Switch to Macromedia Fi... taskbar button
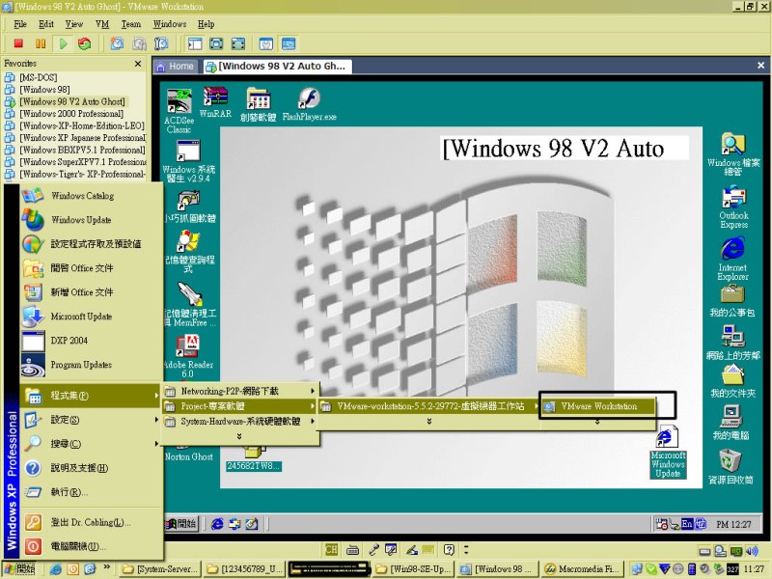 [x=582, y=569]
